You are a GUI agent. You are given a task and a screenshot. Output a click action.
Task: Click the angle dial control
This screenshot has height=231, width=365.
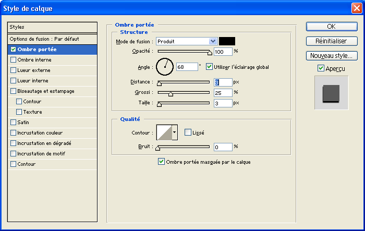165,66
